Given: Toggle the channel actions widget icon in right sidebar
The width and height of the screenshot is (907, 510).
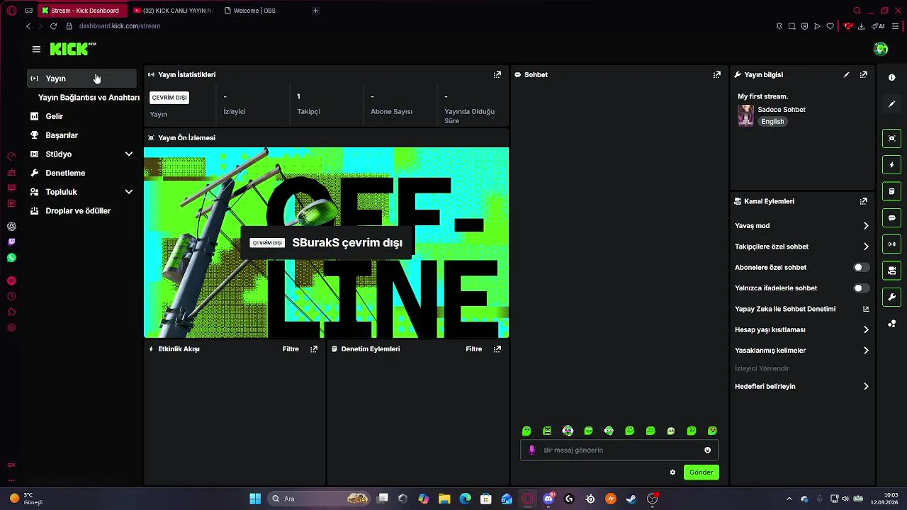Looking at the screenshot, I should (x=892, y=271).
